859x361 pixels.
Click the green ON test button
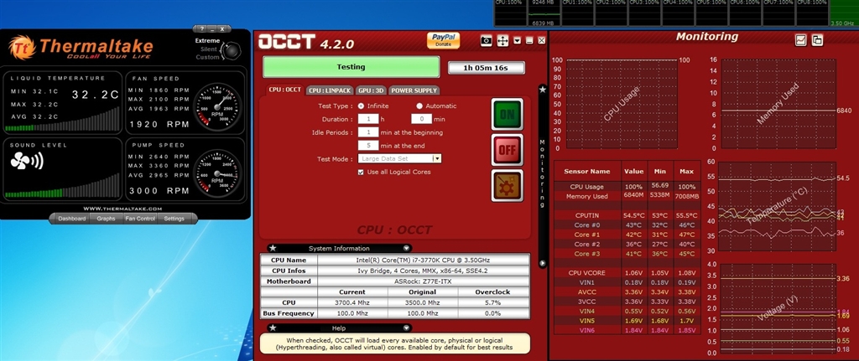[x=507, y=114]
